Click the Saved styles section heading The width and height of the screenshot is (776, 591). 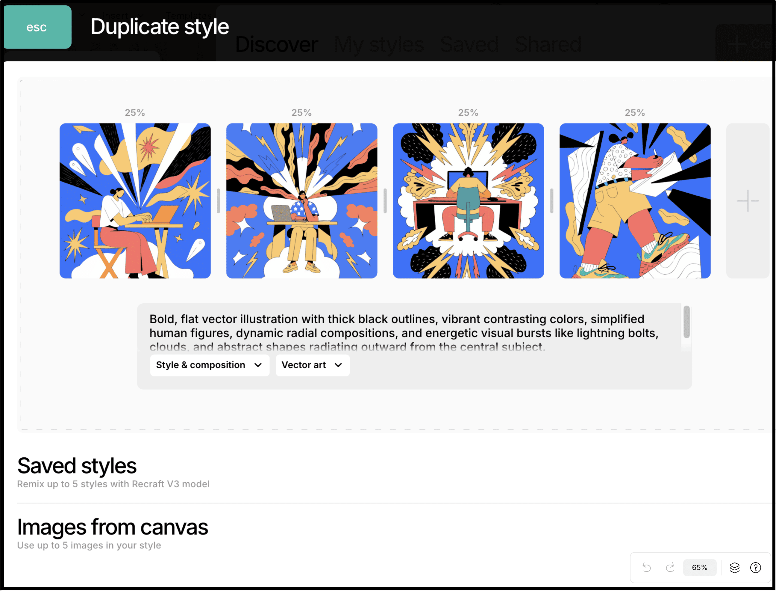77,466
